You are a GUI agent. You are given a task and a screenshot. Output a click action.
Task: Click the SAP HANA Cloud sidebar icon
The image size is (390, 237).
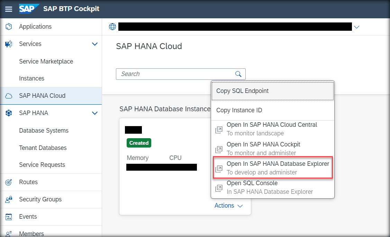[8, 95]
